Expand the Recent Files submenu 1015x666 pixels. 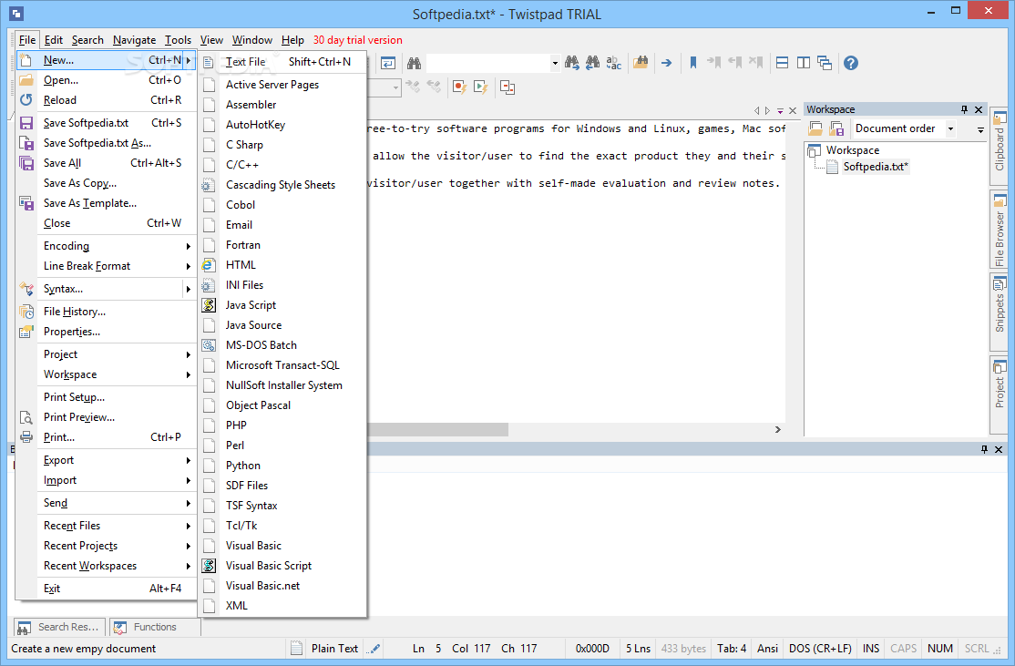[117, 526]
